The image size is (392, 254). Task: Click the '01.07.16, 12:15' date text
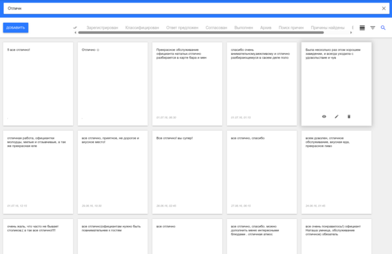(17, 206)
